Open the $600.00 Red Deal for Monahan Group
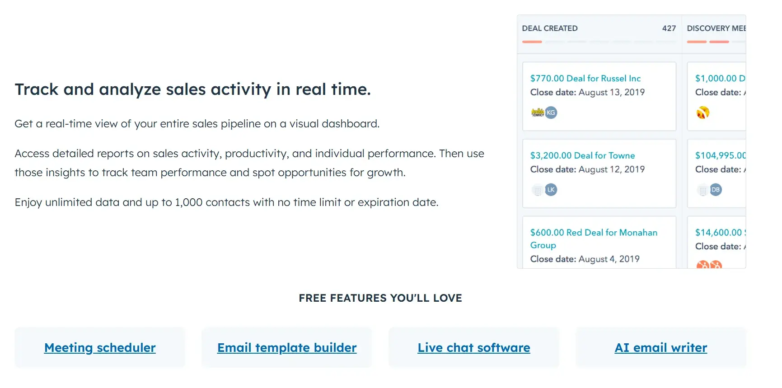 594,233
